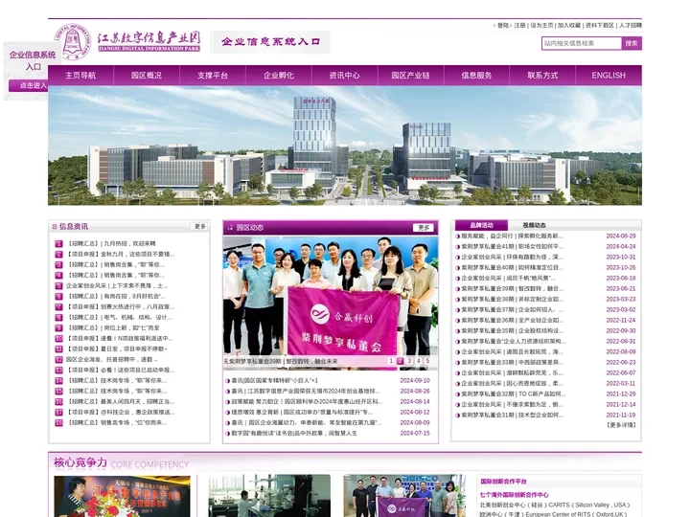The image size is (690, 517).
Task: Open 服务赋能，益企同行 brand activity item
Action: click(512, 236)
